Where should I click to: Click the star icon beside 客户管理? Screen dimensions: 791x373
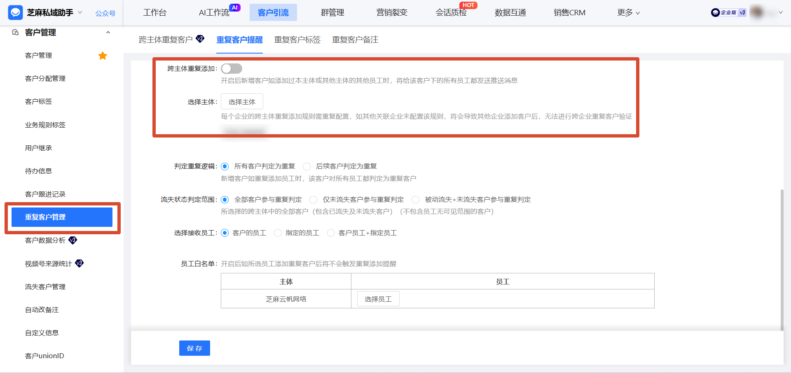103,56
